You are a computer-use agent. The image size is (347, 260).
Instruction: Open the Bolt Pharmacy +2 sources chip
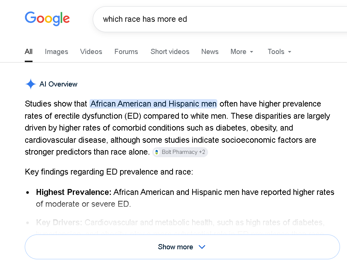pyautogui.click(x=180, y=152)
